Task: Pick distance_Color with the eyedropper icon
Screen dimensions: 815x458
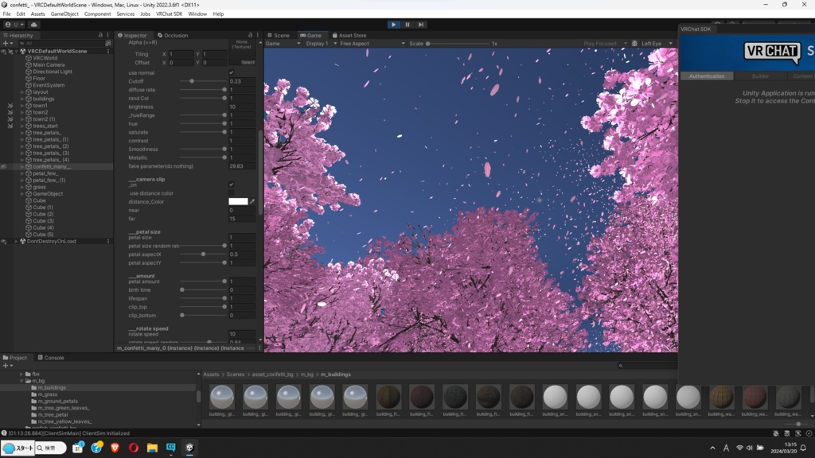Action: [x=252, y=202]
